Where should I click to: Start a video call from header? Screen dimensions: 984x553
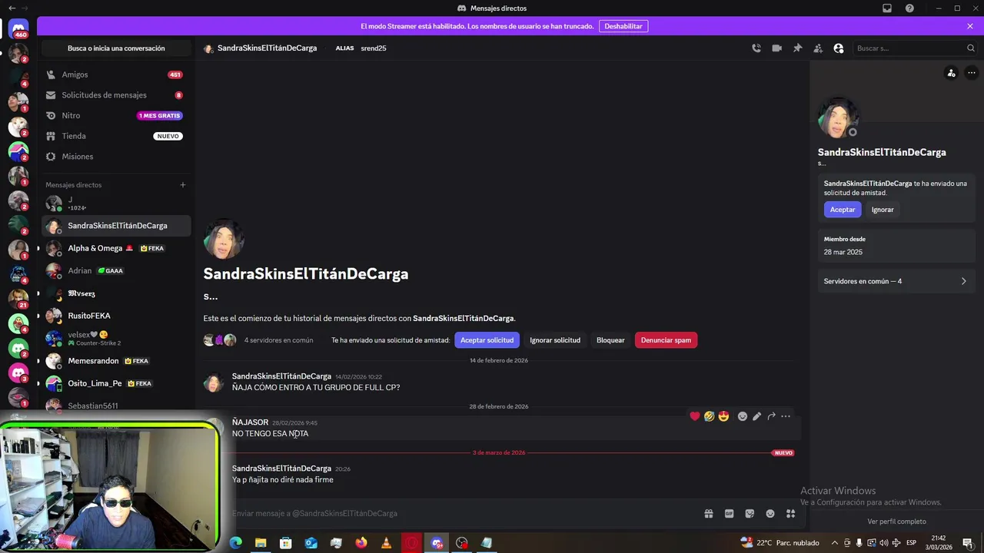pos(777,48)
